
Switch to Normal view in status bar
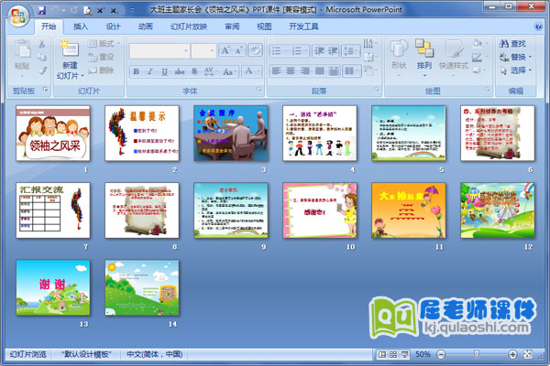(x=382, y=354)
